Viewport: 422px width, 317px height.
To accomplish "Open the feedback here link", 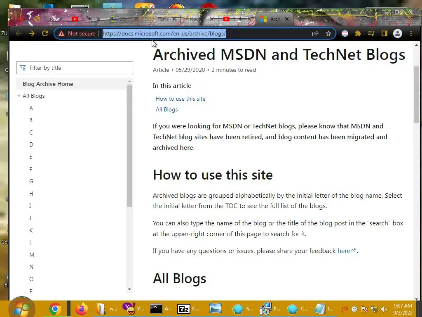I will click(x=346, y=251).
